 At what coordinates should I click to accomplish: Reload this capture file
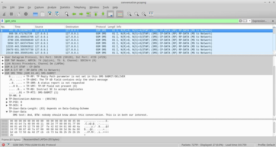pyautogui.click(x=57, y=14)
